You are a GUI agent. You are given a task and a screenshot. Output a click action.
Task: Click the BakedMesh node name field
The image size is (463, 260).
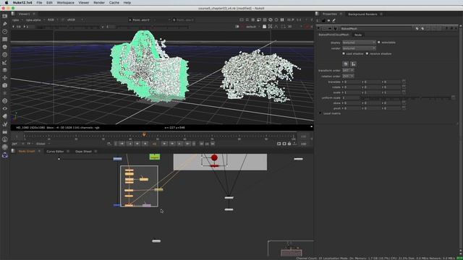[376, 28]
